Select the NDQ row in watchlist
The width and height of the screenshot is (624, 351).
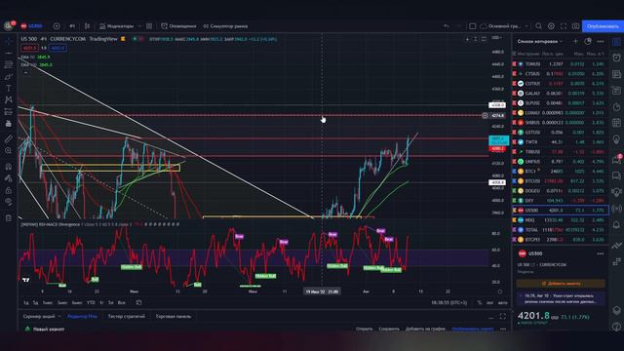560,220
